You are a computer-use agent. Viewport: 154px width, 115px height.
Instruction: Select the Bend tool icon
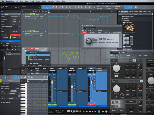pos(66,7)
